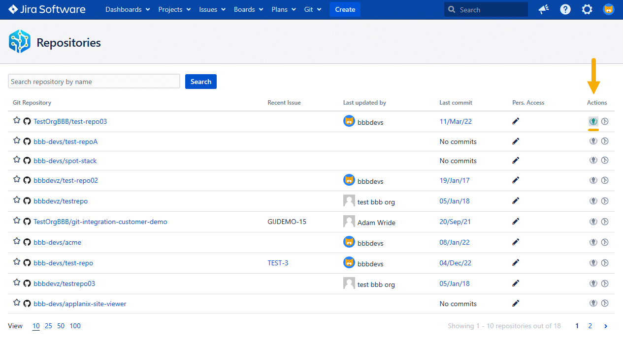The image size is (623, 340).
Task: Click the Adam Wride user name
Action: 376,223
